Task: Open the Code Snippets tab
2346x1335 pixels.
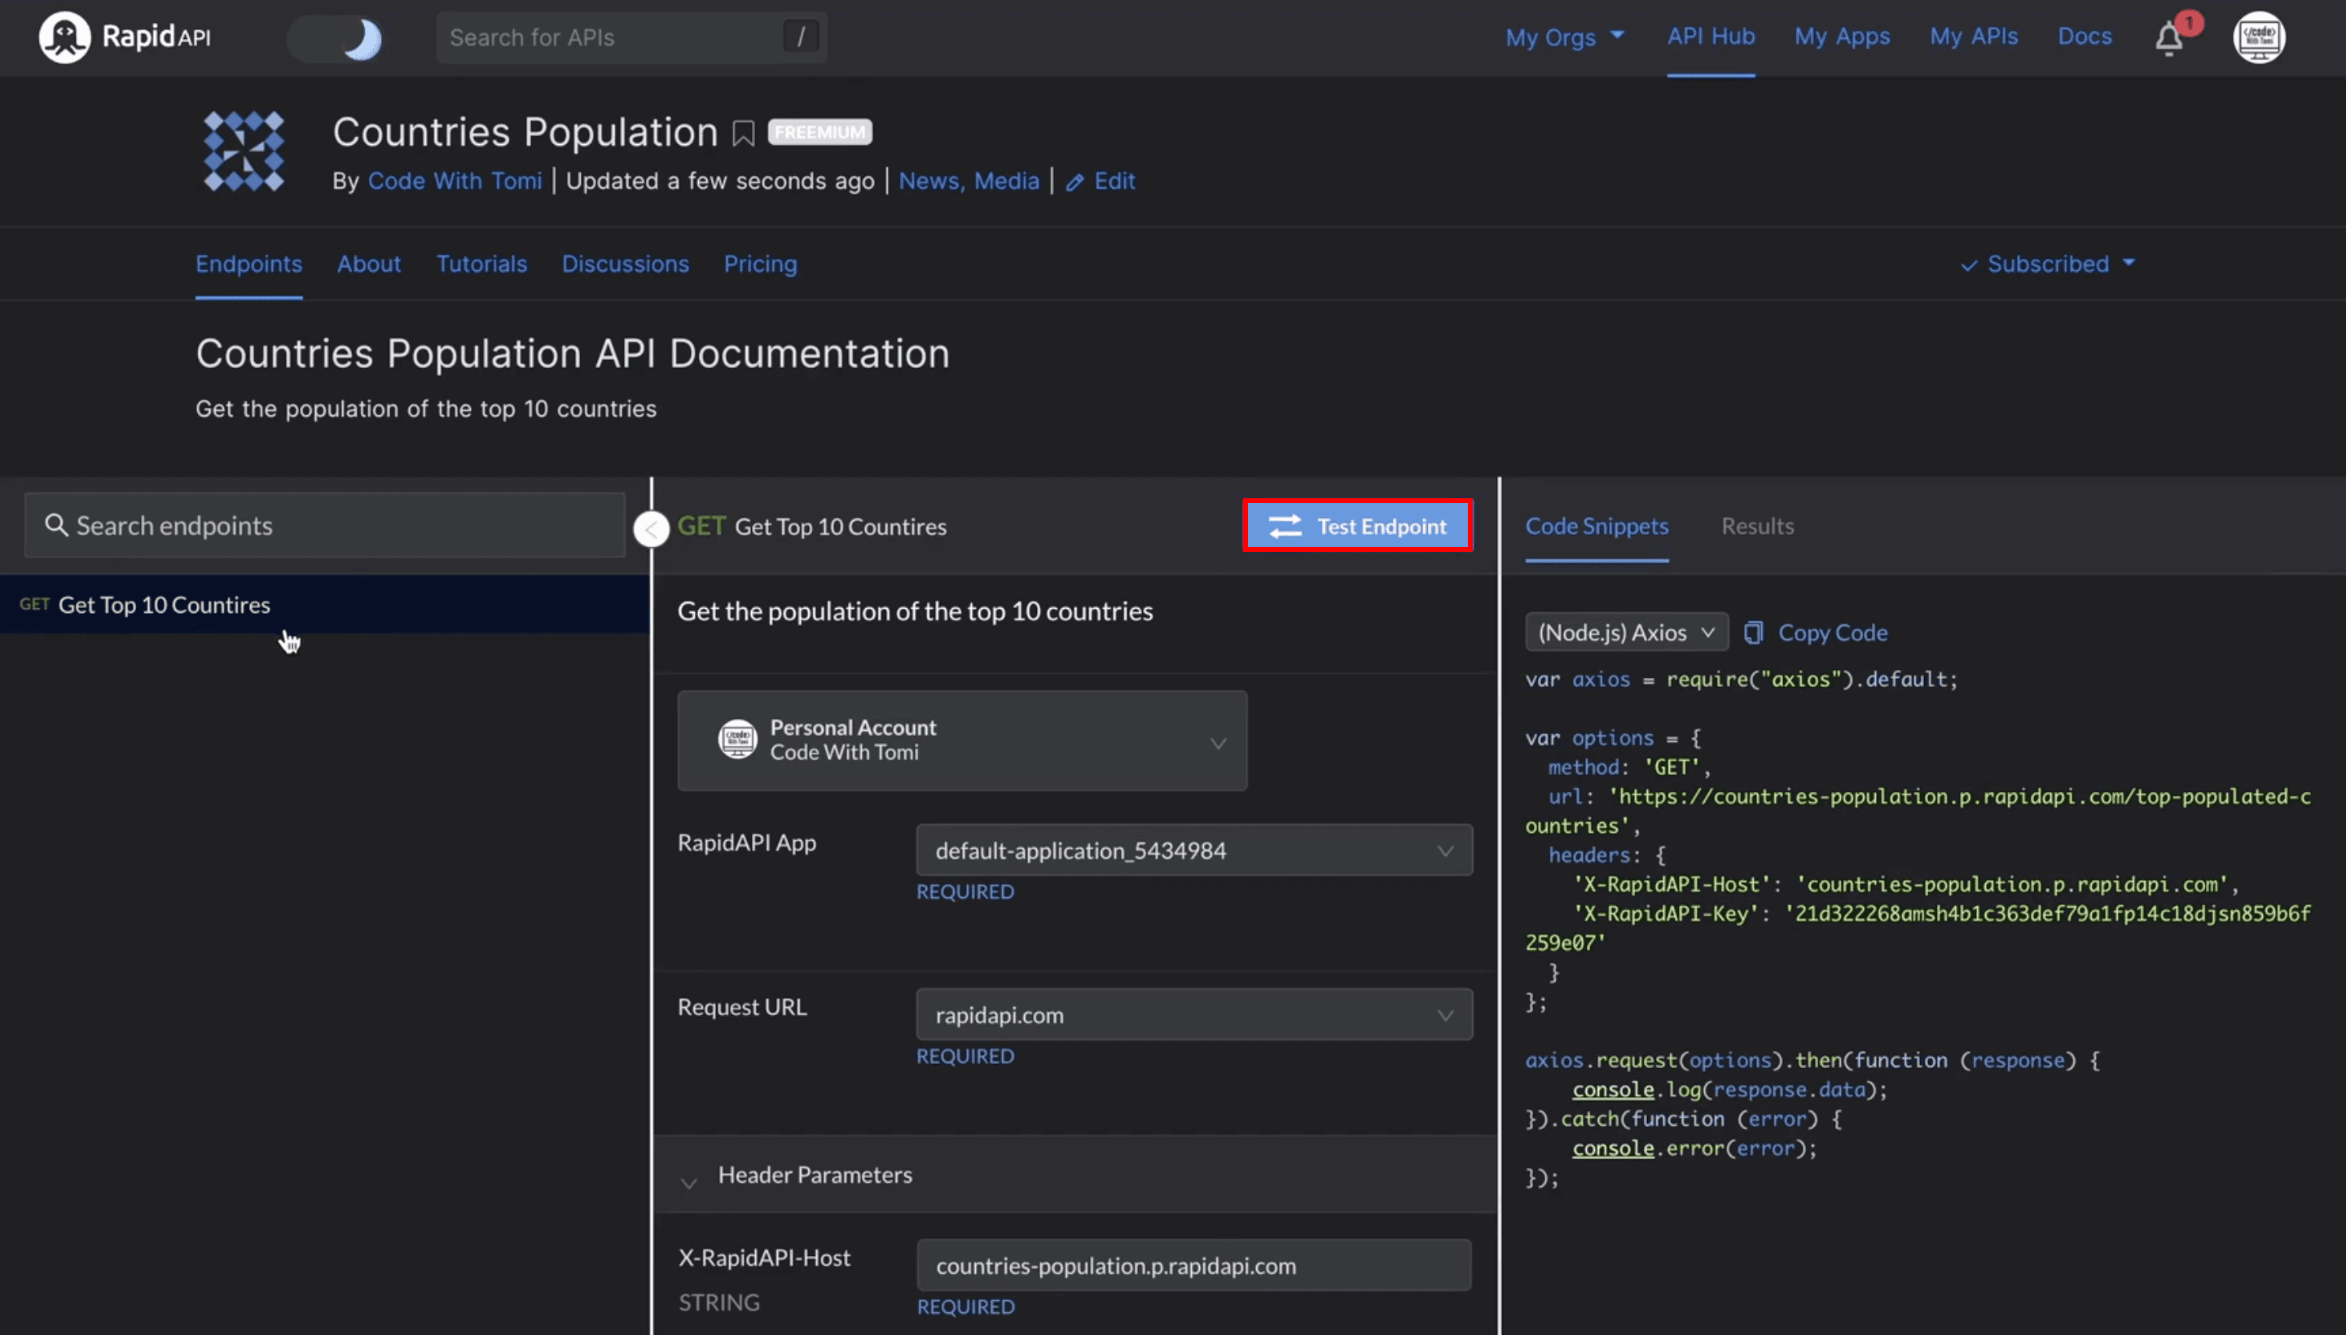Action: pyautogui.click(x=1597, y=527)
